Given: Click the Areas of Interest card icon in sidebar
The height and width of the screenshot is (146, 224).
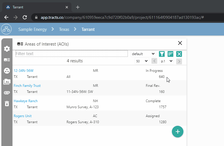Looking at the screenshot, I should click(x=7, y=60).
